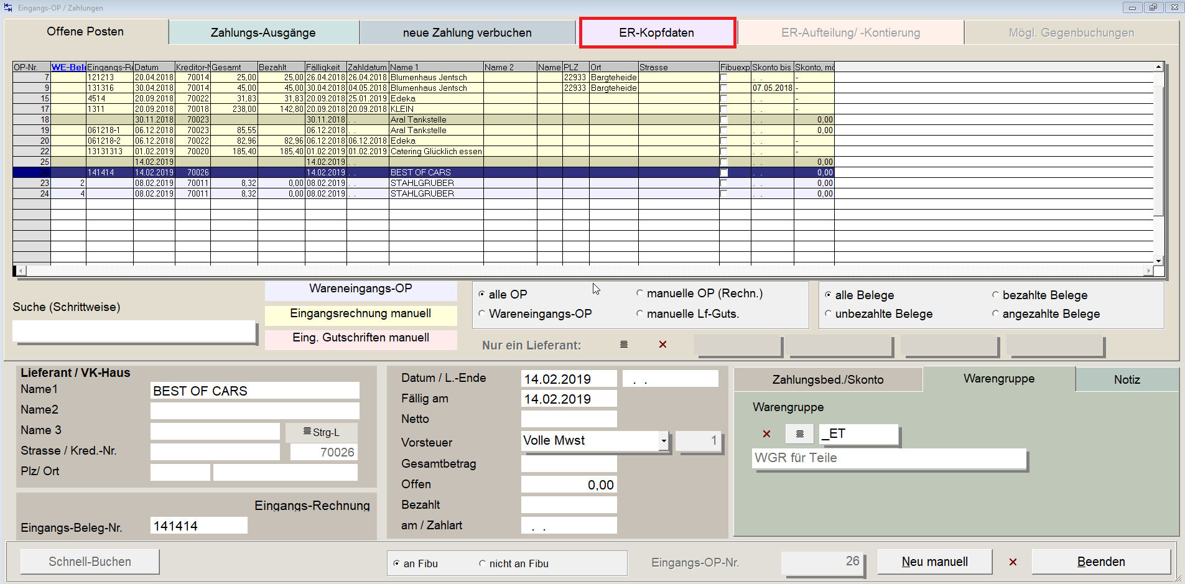Click the Fällig am date field
1185x584 pixels.
tap(569, 399)
